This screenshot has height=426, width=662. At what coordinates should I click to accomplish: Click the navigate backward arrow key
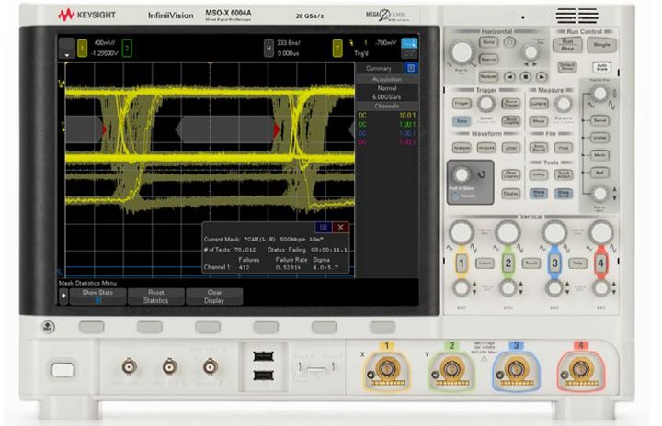pyautogui.click(x=510, y=77)
